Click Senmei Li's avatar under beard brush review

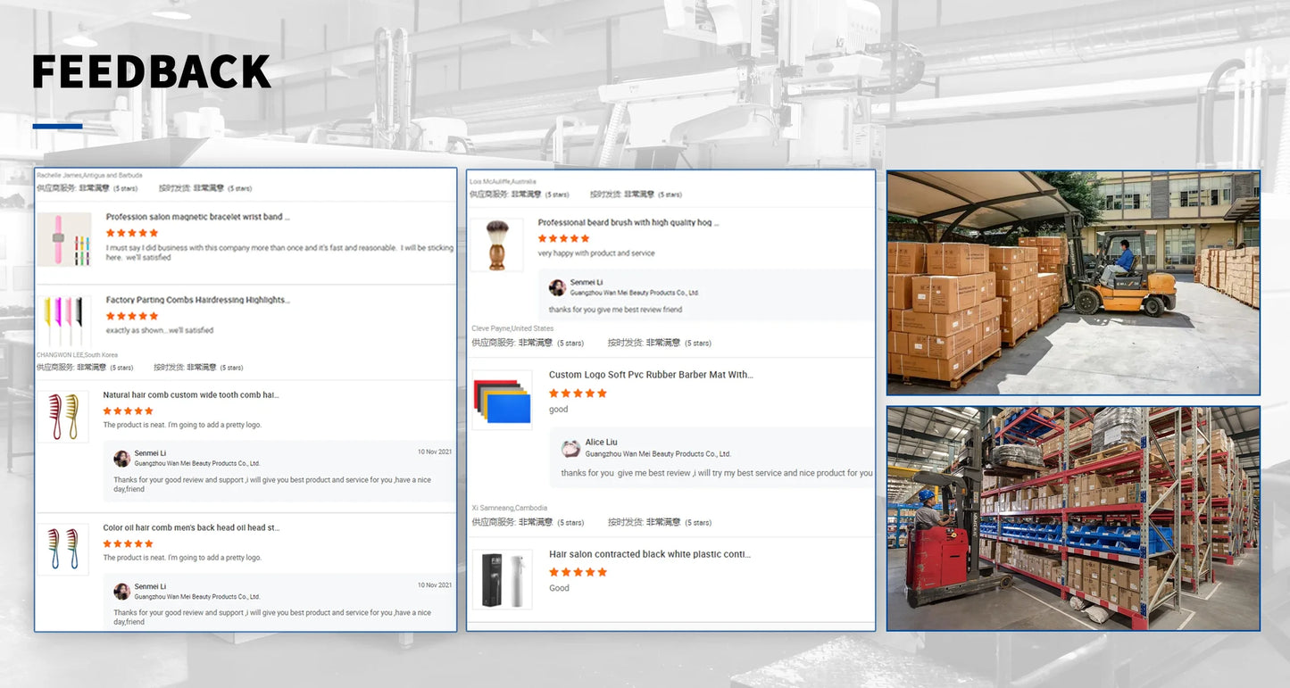tap(557, 287)
